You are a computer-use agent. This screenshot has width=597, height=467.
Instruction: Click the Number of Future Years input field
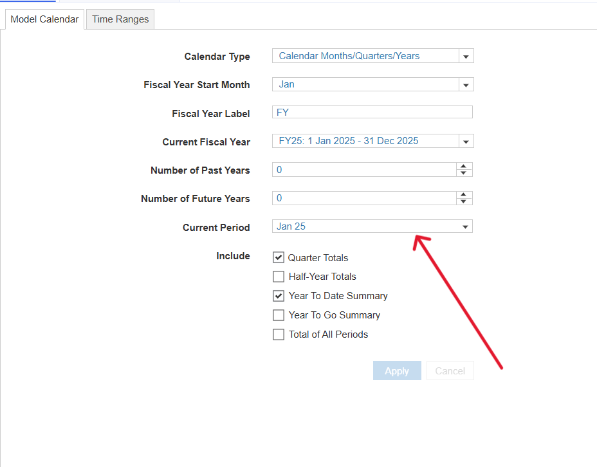pos(364,198)
